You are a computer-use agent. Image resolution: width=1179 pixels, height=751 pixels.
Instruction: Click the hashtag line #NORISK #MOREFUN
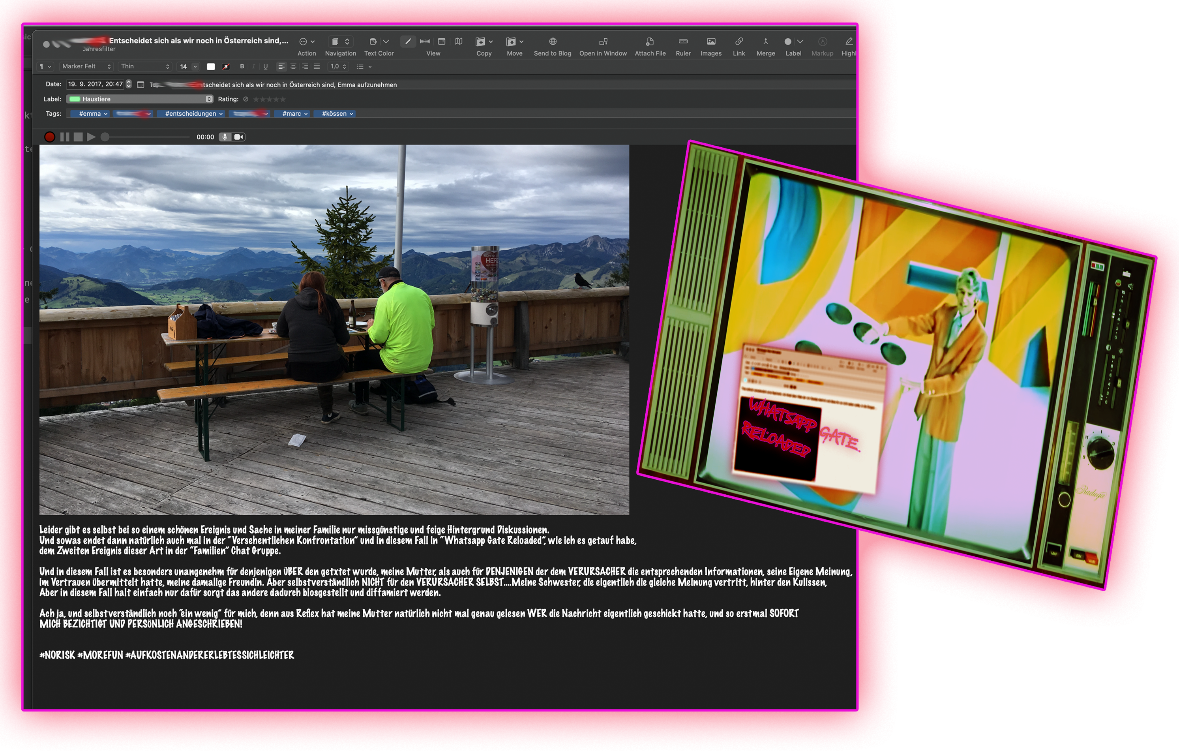167,655
